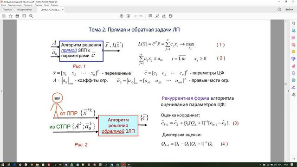Add a sticky note comment from the toolbar
Screen dimensions: 297x167
(x=150, y=16)
